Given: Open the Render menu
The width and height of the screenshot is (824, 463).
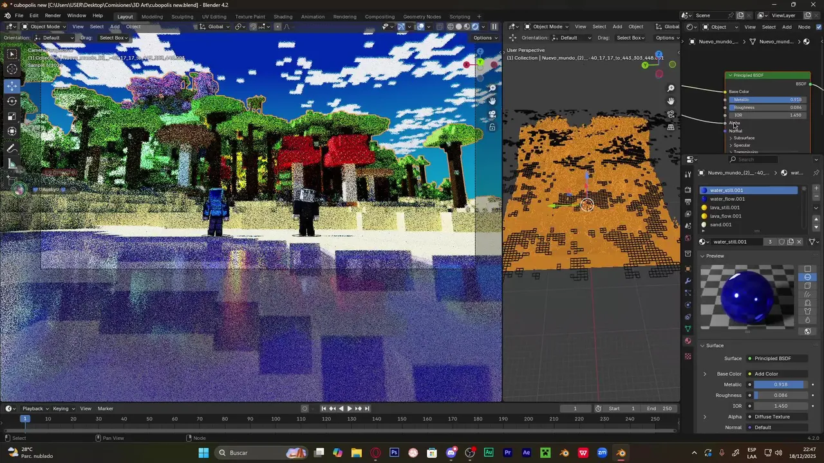Looking at the screenshot, I should 53,15.
